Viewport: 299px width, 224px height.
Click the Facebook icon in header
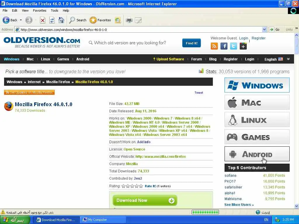pyautogui.click(x=224, y=46)
